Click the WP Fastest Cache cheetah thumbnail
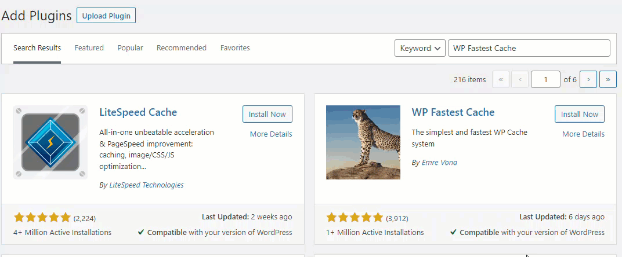 (363, 142)
